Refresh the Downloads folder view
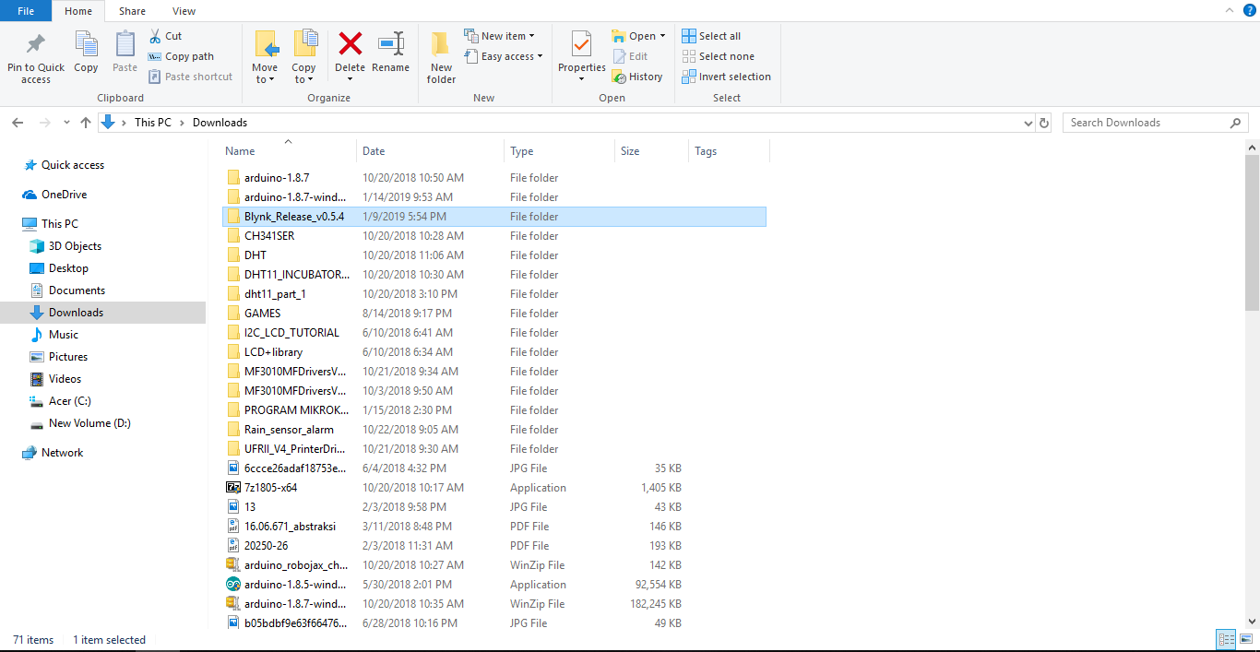Viewport: 1260px width, 652px height. pos(1044,123)
